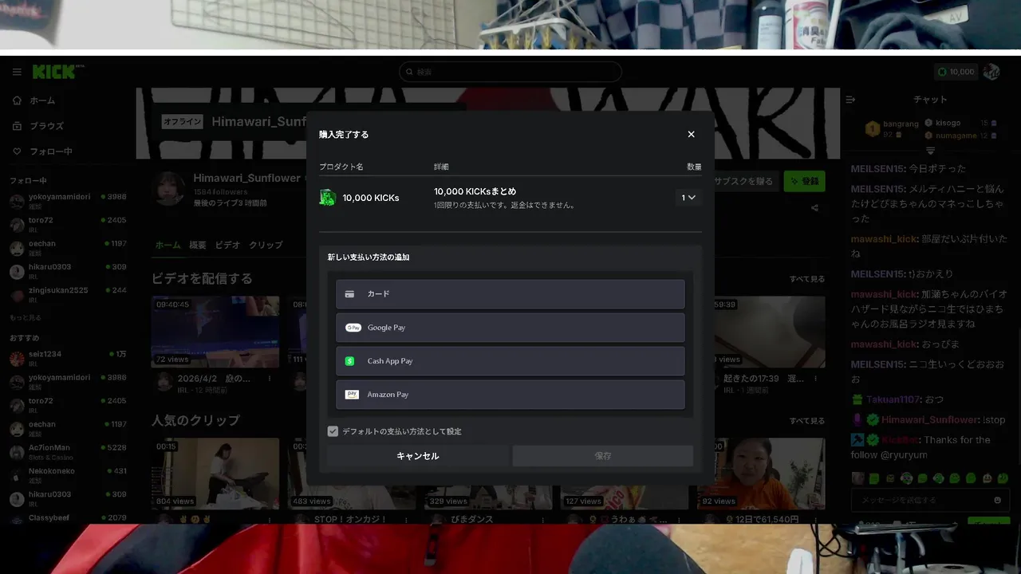Click すべて見る beside popular clips
This screenshot has height=574, width=1021.
807,421
